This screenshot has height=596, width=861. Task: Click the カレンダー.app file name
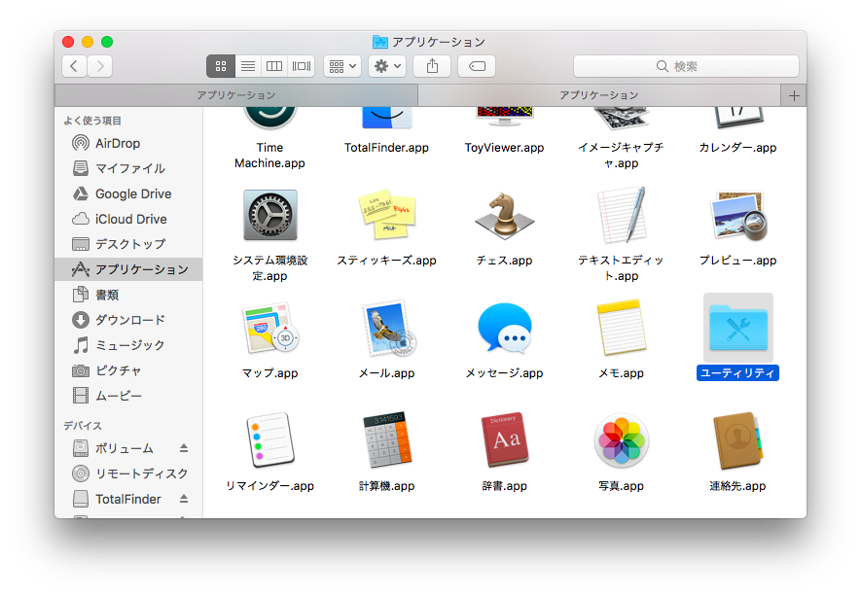pos(737,148)
